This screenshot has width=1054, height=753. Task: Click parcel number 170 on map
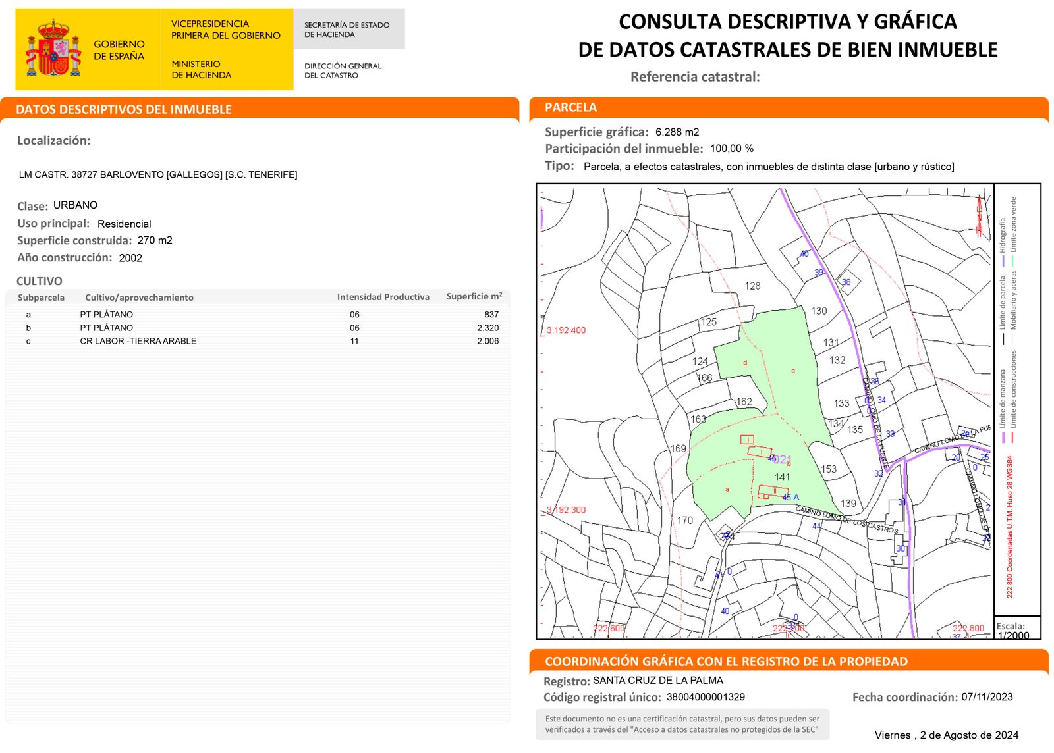coord(685,521)
